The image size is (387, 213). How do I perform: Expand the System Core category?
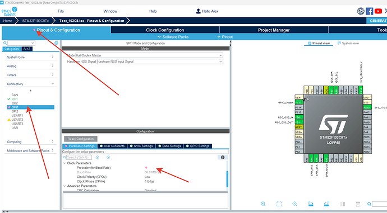(30, 57)
